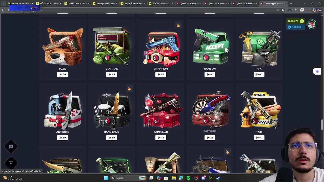The image size is (324, 182).
Task: Open the Copilot Chat button
Action: click(317, 10)
